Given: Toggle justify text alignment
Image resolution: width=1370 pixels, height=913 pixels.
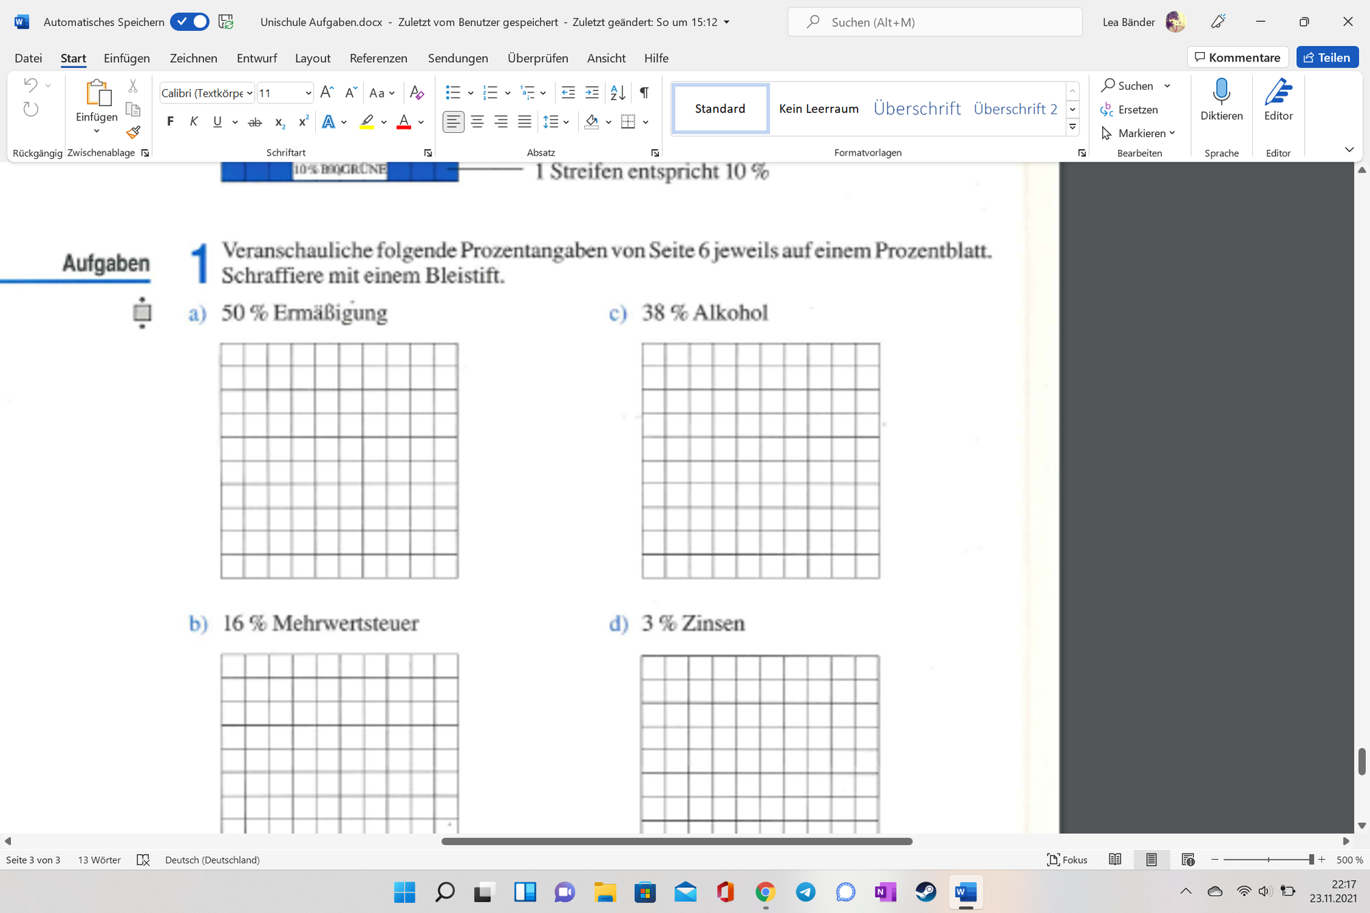Looking at the screenshot, I should coord(525,122).
